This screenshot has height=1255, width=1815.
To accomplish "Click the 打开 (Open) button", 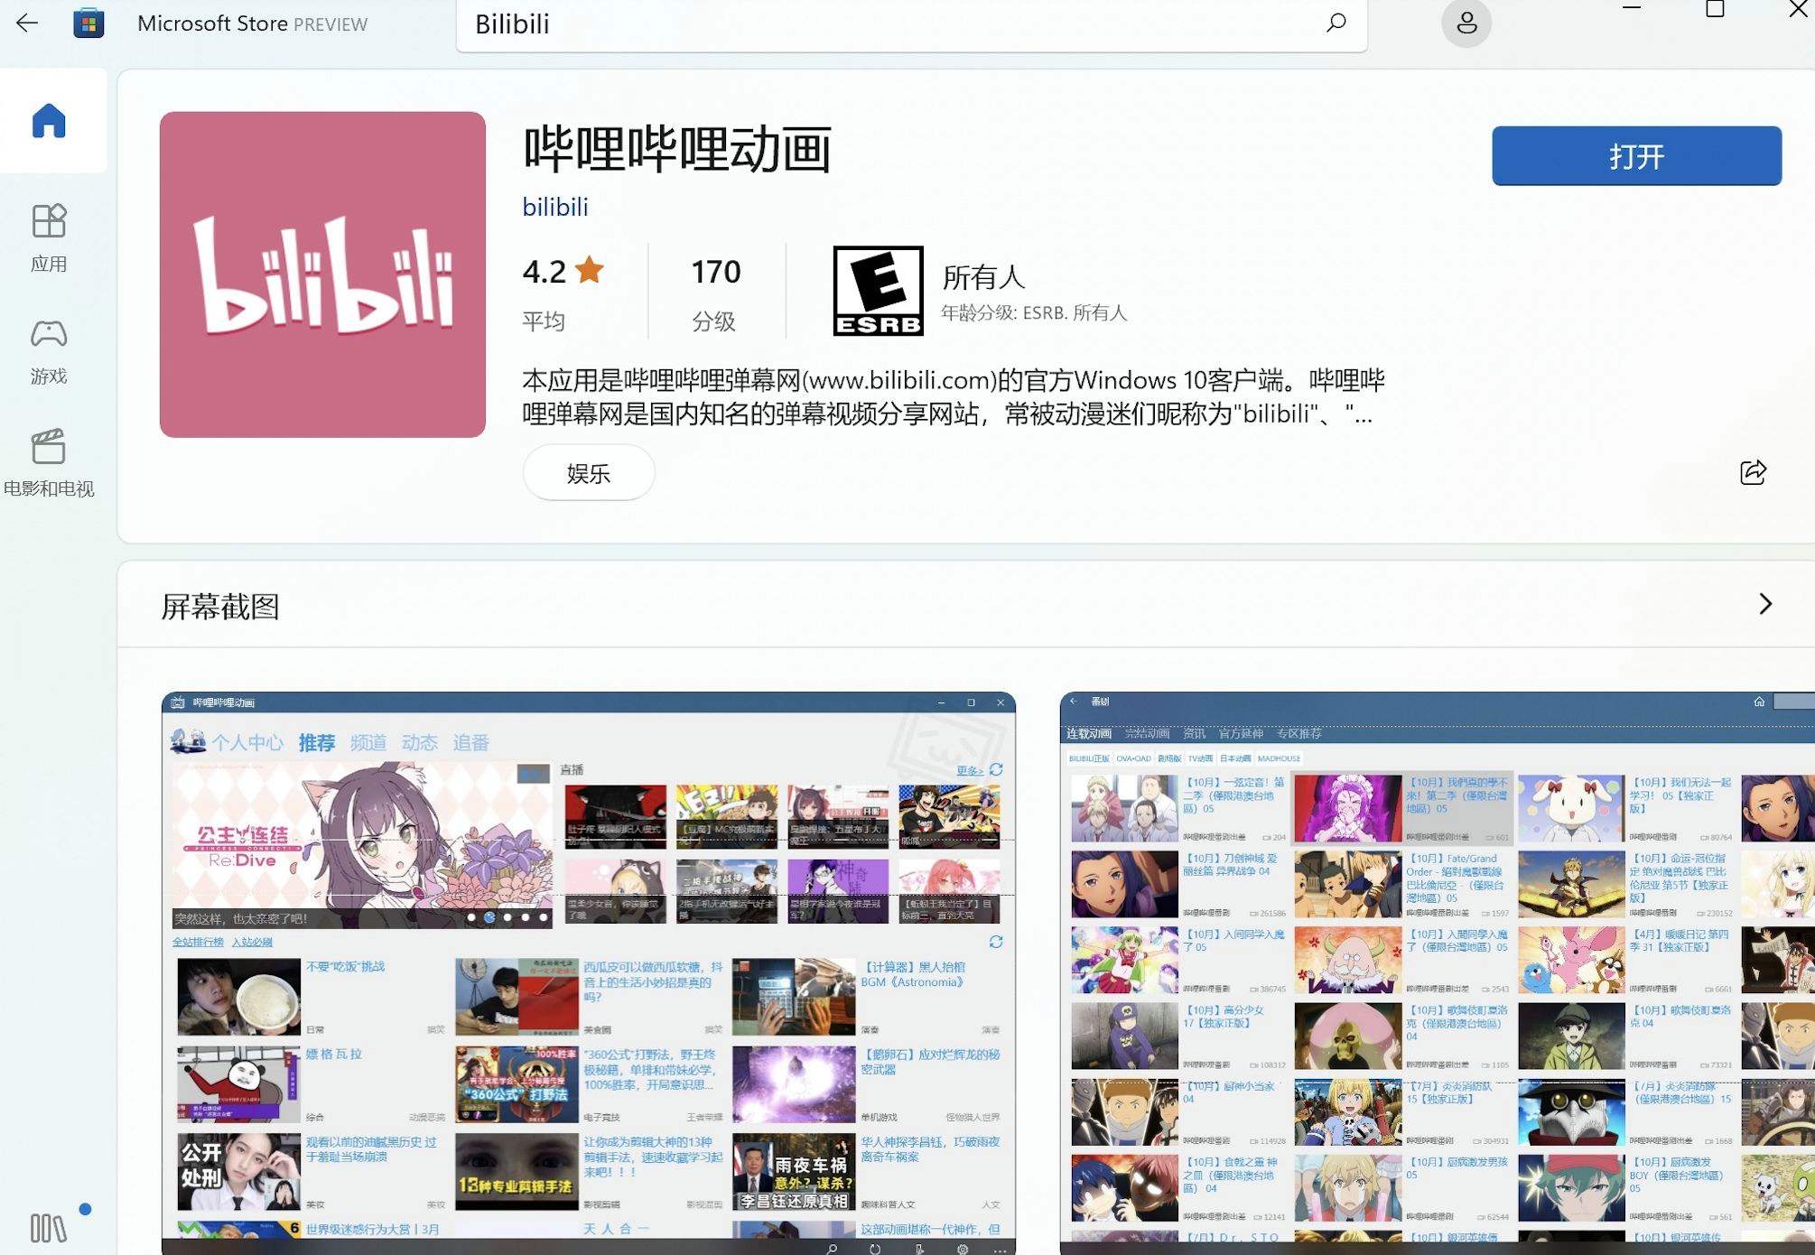I will (x=1635, y=156).
